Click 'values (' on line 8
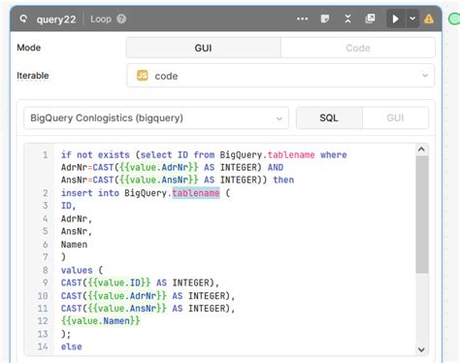 82,270
